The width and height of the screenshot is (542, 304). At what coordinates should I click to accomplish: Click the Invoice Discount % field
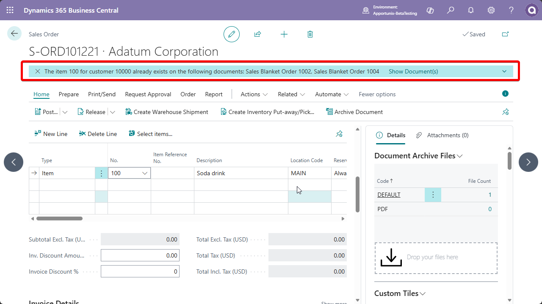pos(140,271)
